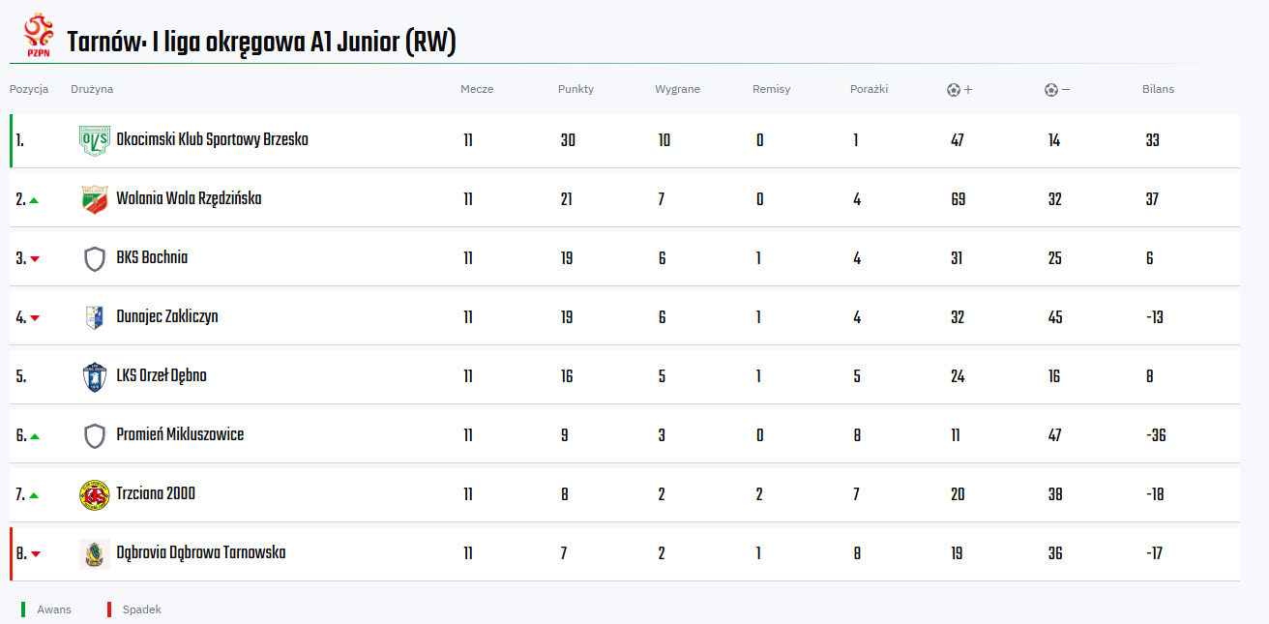Click Okocimski Klub Sportowy Brzesko crest

coord(94,140)
